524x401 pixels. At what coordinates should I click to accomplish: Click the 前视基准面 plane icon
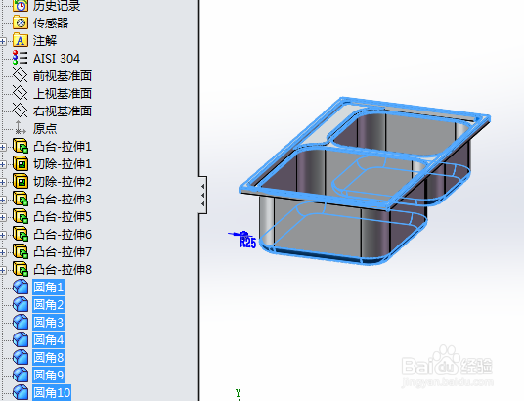pyautogui.click(x=21, y=75)
